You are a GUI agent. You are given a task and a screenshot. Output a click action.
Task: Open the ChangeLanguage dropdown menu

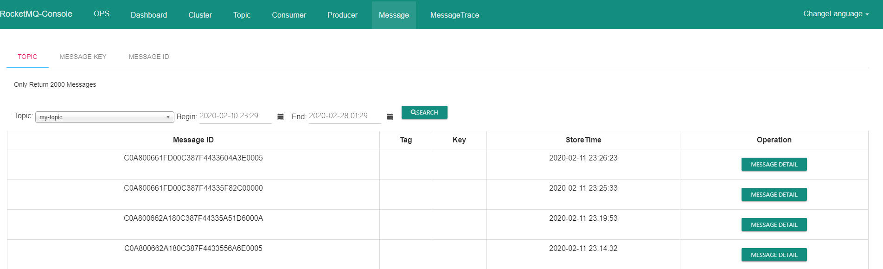[x=836, y=14]
